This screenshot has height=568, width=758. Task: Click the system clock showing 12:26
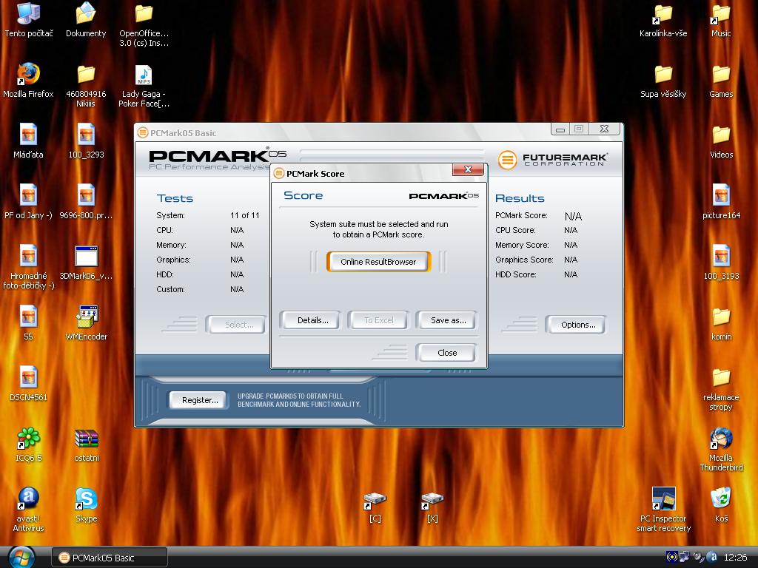click(735, 558)
